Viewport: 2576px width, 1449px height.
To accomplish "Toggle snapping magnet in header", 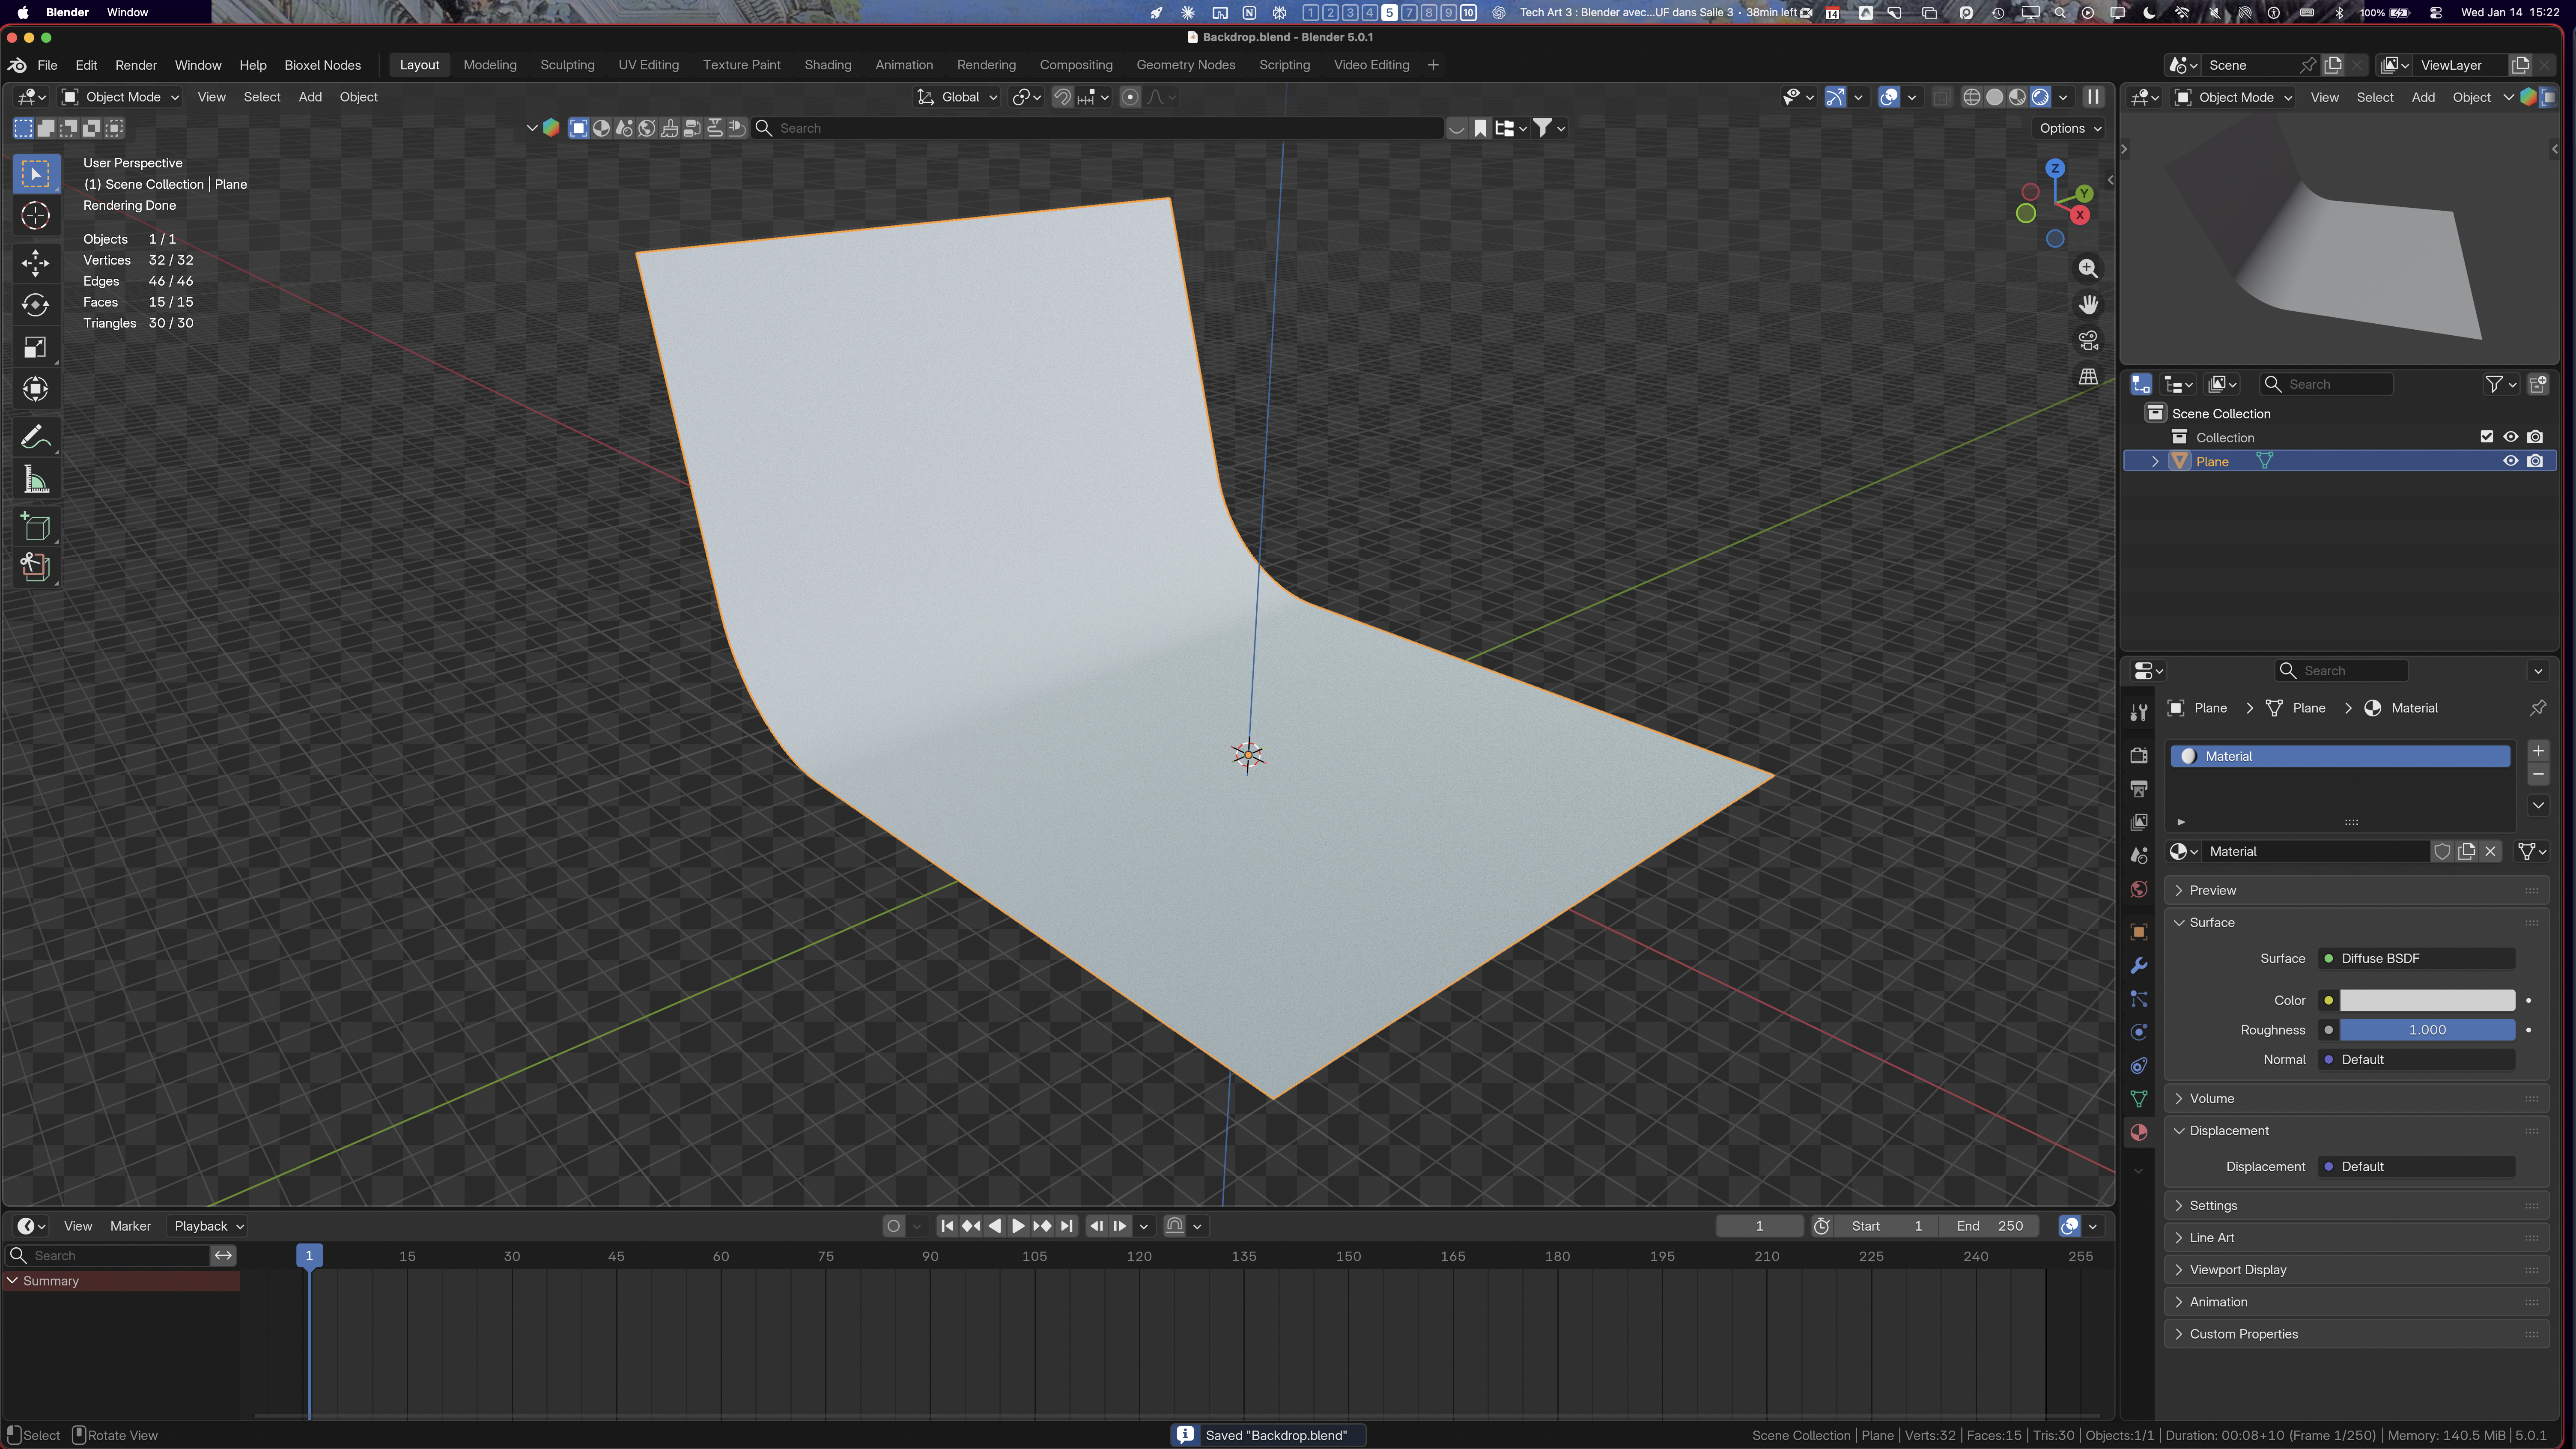I will point(1063,97).
